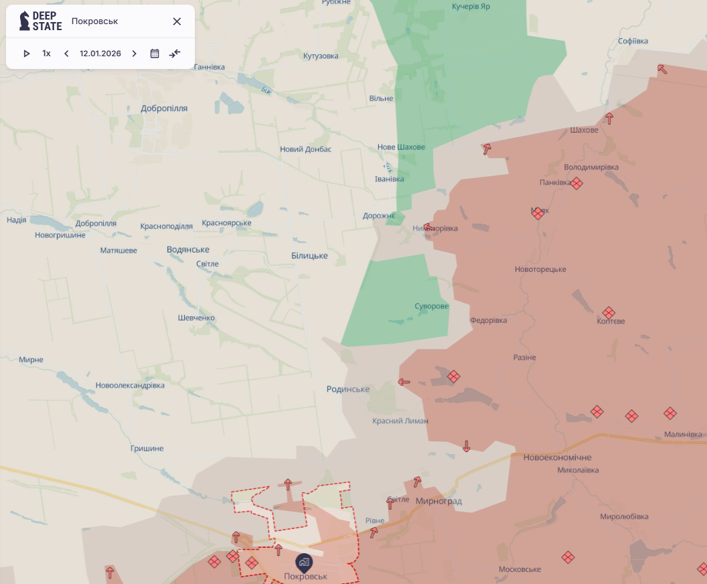Click the compare arrows icon
The image size is (707, 584).
click(x=175, y=54)
